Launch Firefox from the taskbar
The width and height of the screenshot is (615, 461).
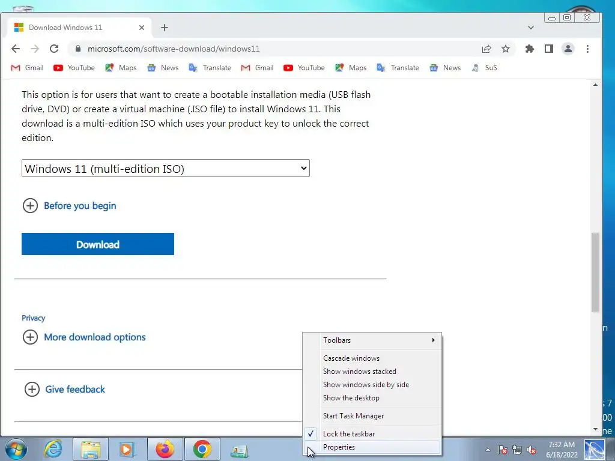(165, 449)
